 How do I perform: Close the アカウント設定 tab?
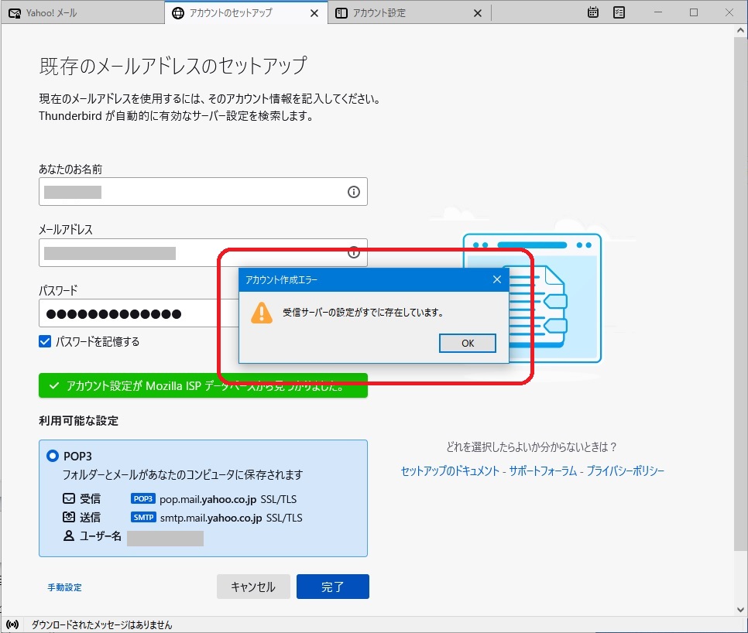coord(477,13)
